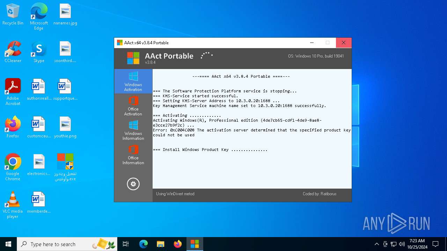Open memberde Word document
This screenshot has width=447, height=251.
pos(39,203)
